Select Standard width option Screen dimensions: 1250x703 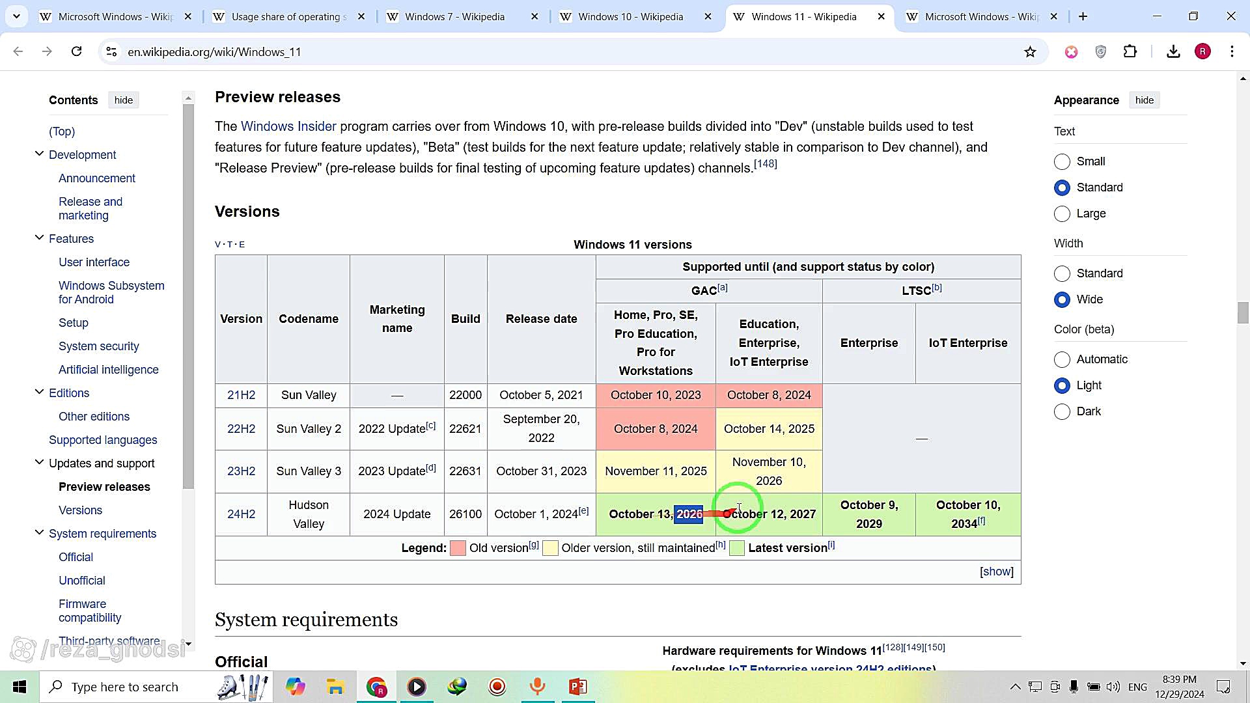coord(1062,273)
